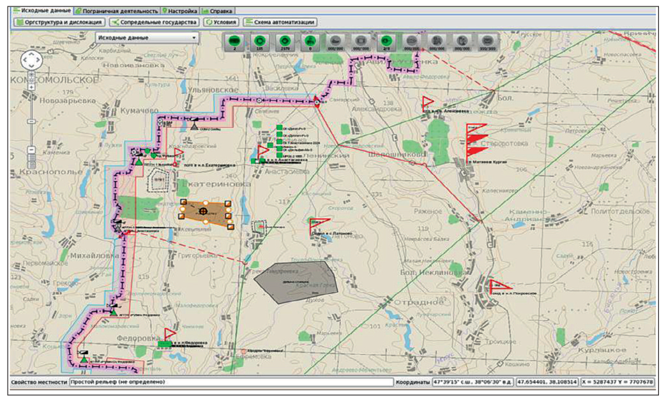
Task: Click Свойство местности field
Action: coord(231,382)
